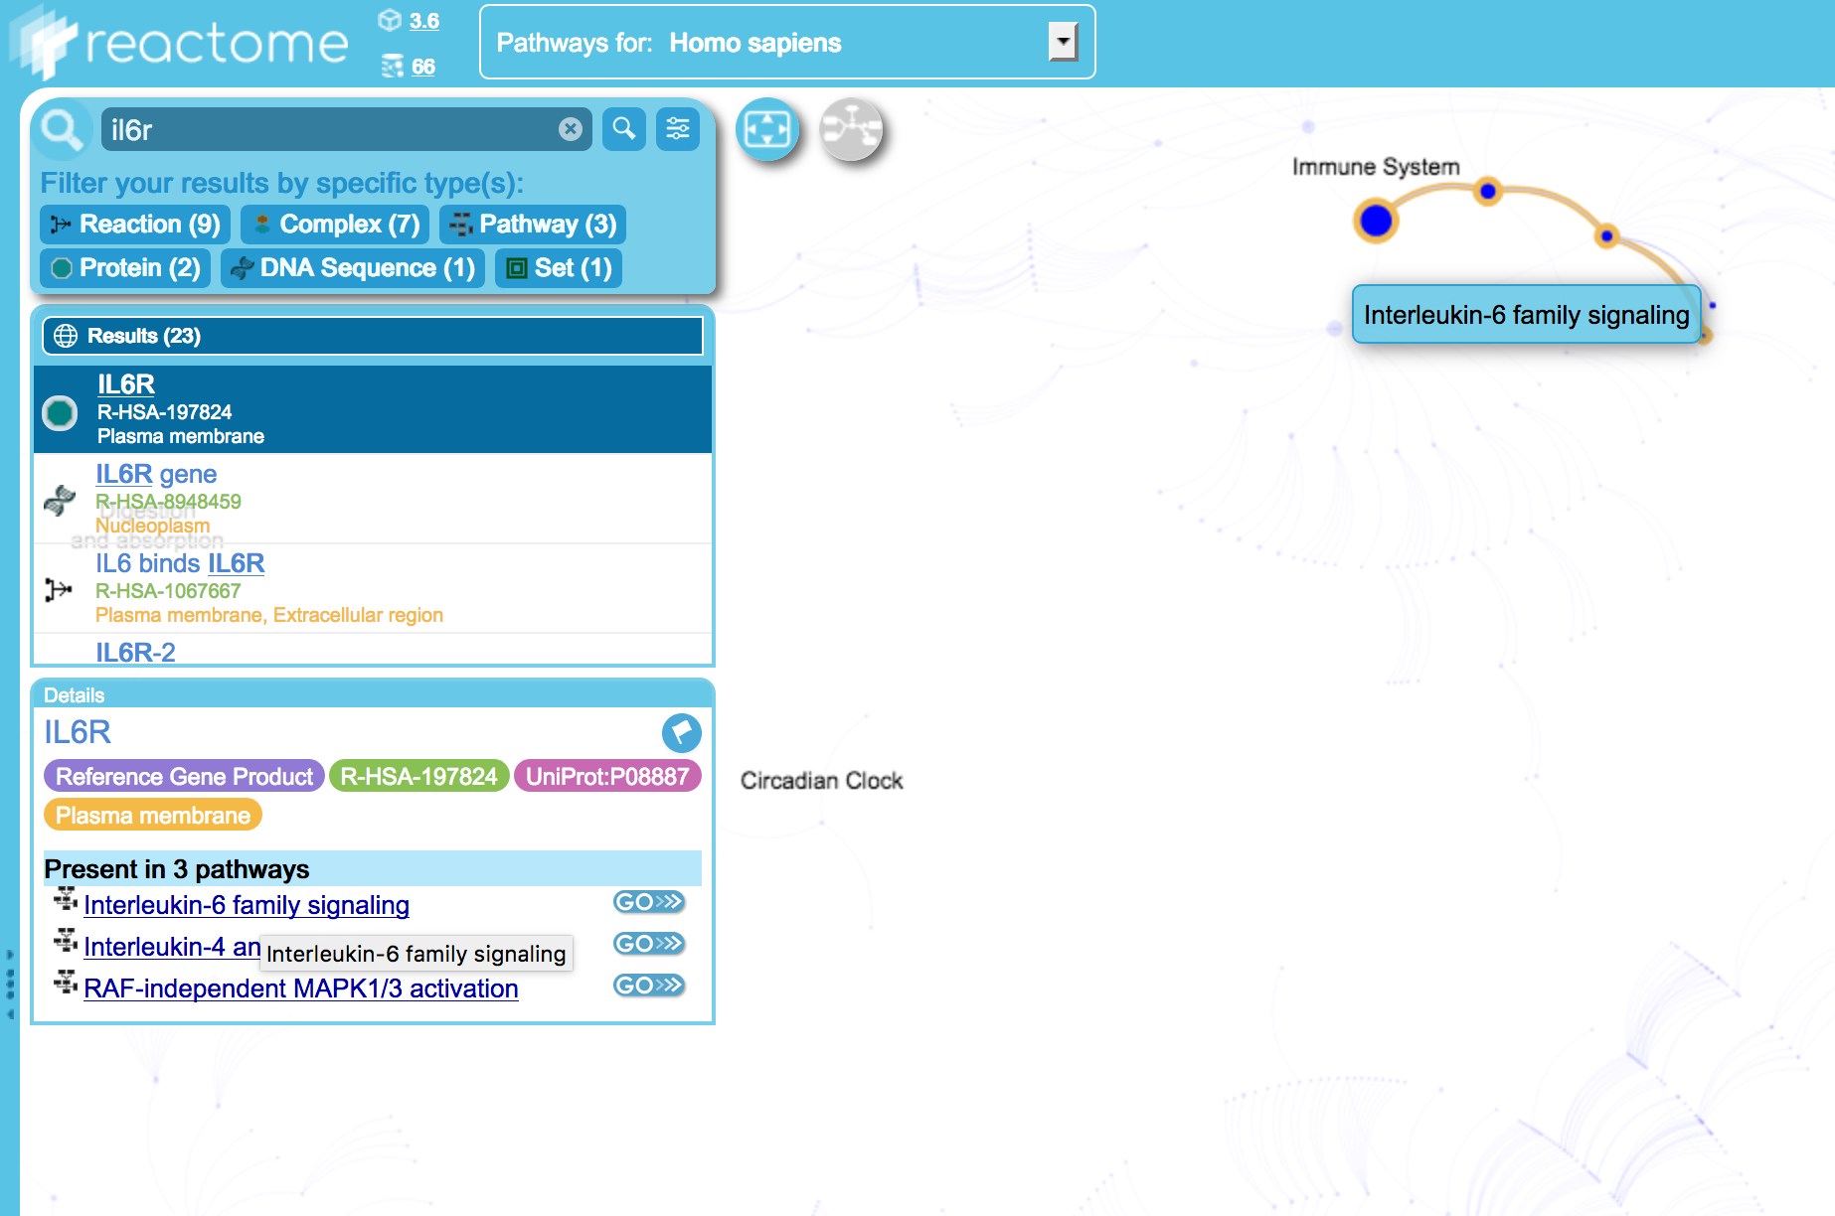Expand the left side panel handle
Viewport: 1835px width, 1216px height.
click(10, 985)
